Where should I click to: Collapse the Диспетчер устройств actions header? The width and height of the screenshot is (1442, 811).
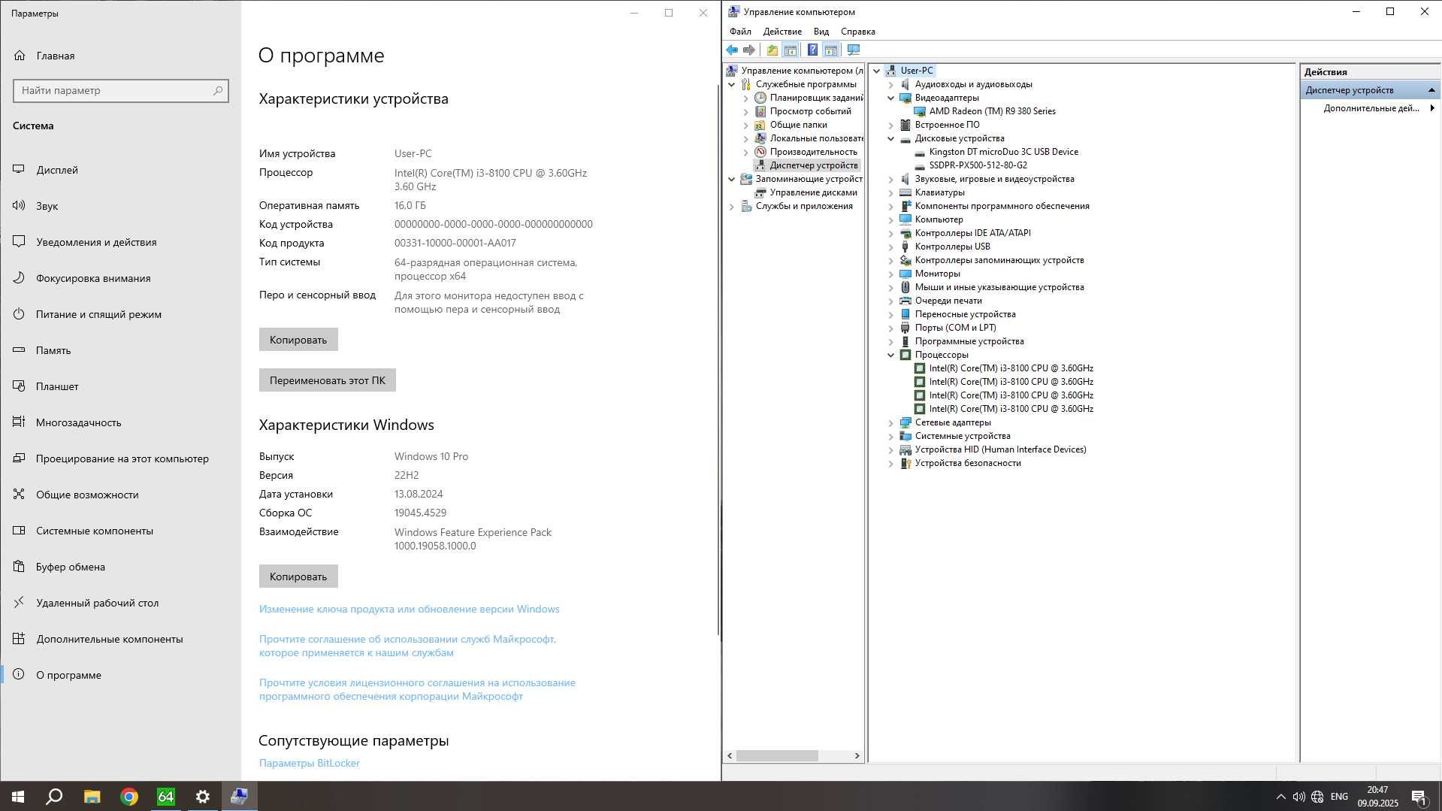(1431, 90)
